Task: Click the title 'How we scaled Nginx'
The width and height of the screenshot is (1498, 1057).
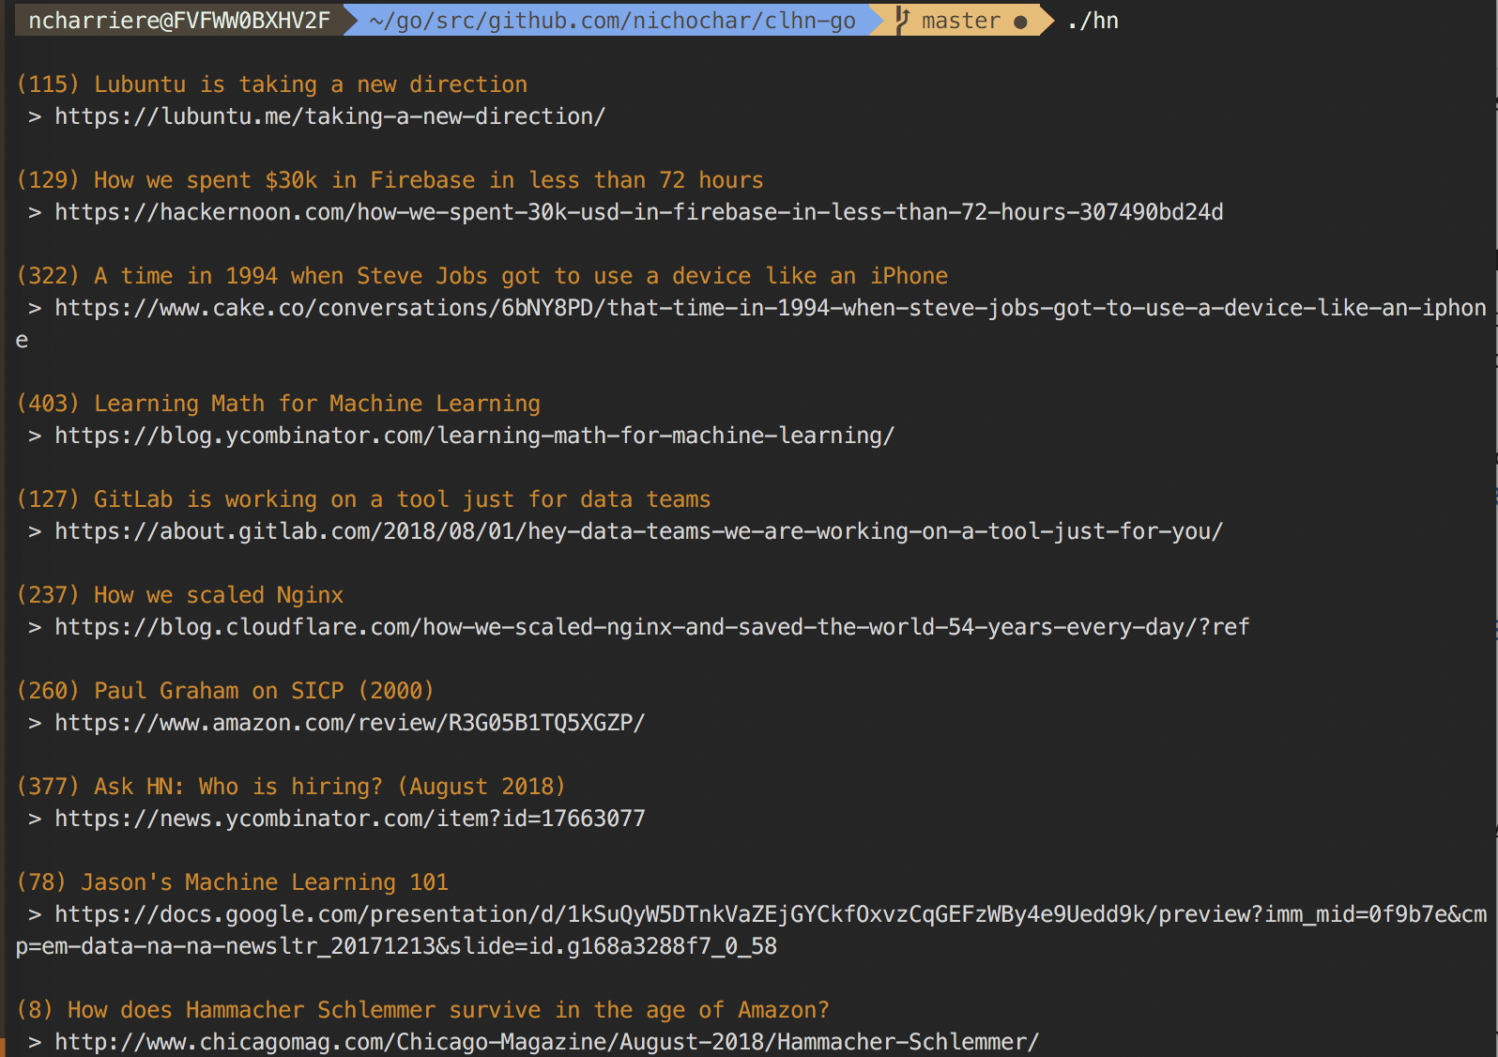Action: pyautogui.click(x=219, y=595)
